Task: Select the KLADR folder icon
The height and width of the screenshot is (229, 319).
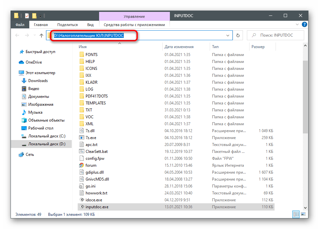Action: 82,82
